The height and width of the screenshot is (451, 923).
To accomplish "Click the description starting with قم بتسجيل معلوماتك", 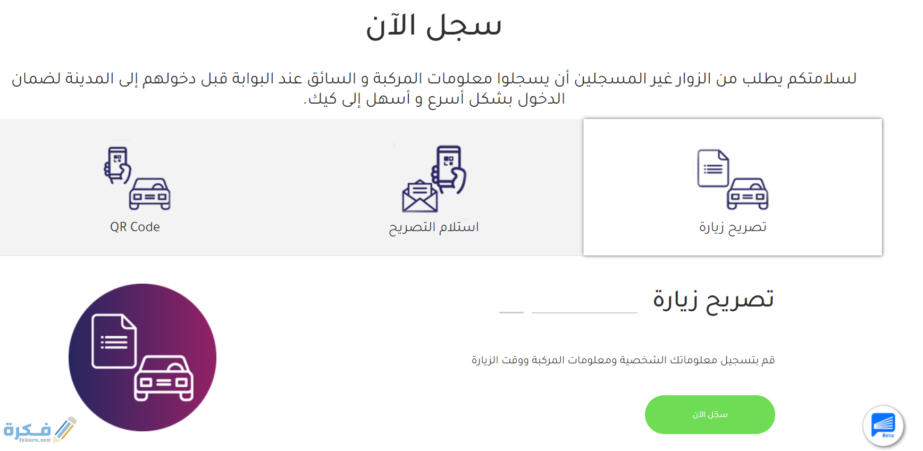I will point(623,360).
